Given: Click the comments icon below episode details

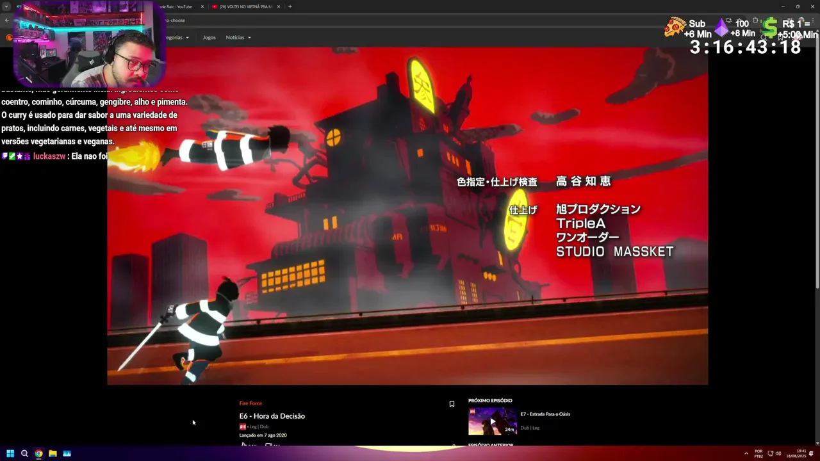Looking at the screenshot, I should coord(268,444).
